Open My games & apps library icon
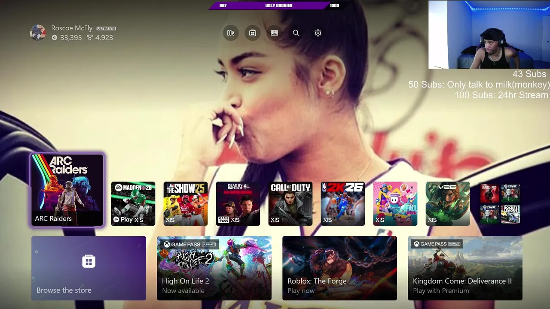This screenshot has width=550, height=309. click(231, 33)
